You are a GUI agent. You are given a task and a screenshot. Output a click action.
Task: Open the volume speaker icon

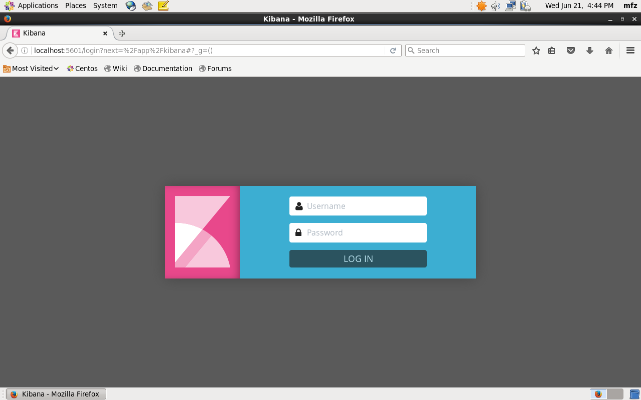(496, 5)
